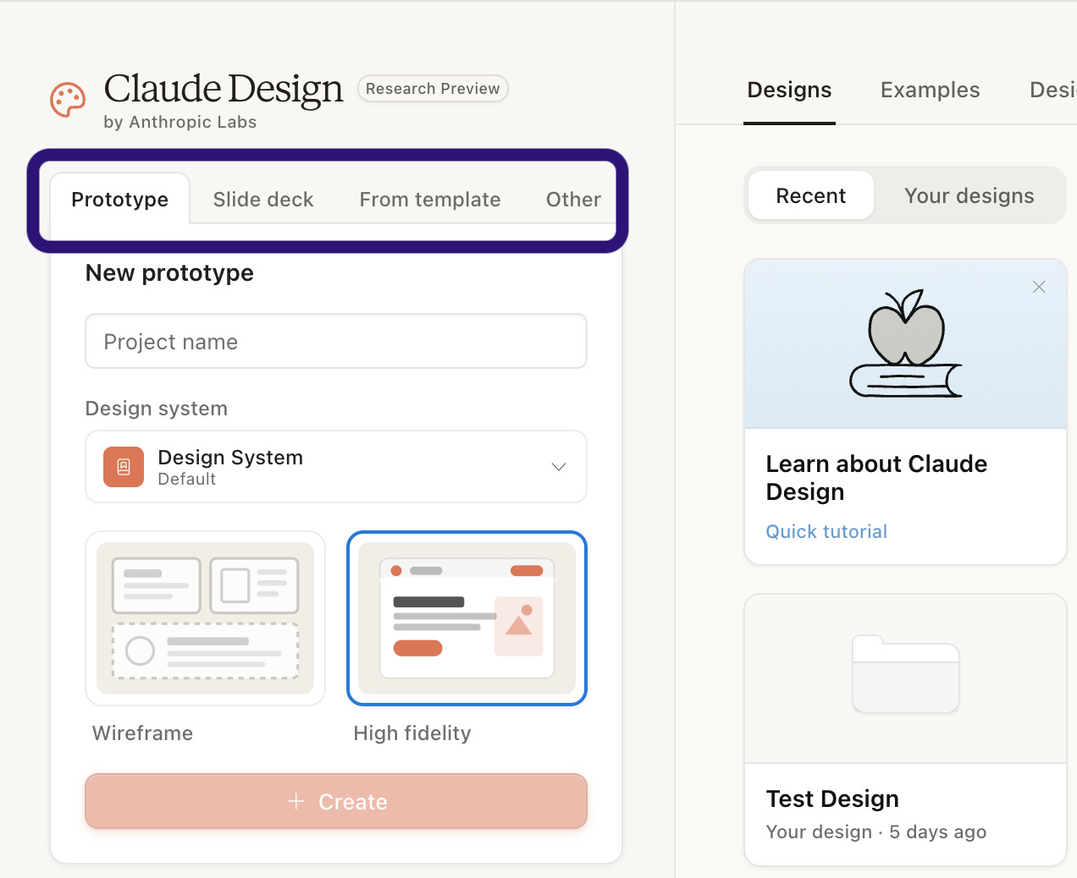Dismiss the Learn about Claude Design card
Screen dimensions: 1077x878
point(1039,287)
